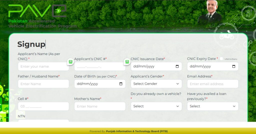This screenshot has width=256, height=134.
Task: Open CNIC Issuance Date calendar picker icon
Action: point(177,66)
